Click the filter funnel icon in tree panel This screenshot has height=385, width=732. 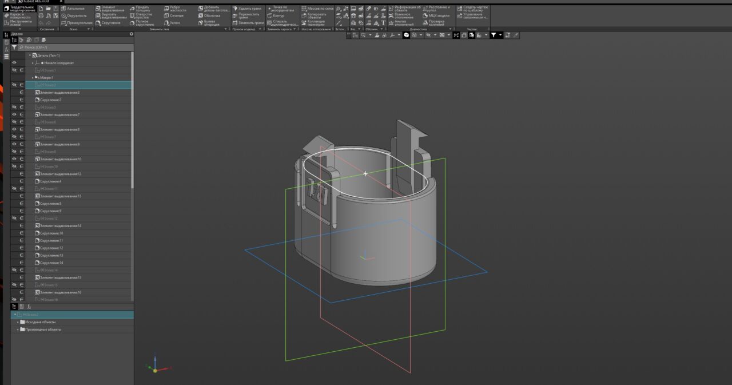tap(14, 47)
